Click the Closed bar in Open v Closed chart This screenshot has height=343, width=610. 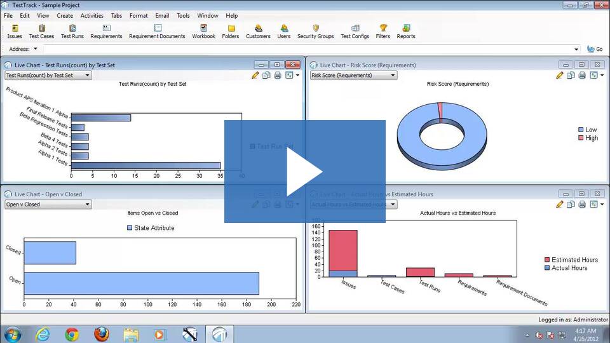pyautogui.click(x=50, y=253)
